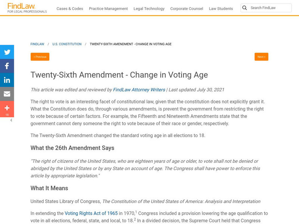Image resolution: width=299 pixels, height=224 pixels.
Task: Go to the Previous article
Action: coord(40,57)
